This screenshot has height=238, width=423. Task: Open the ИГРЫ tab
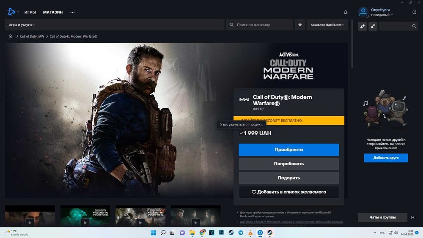tap(30, 12)
